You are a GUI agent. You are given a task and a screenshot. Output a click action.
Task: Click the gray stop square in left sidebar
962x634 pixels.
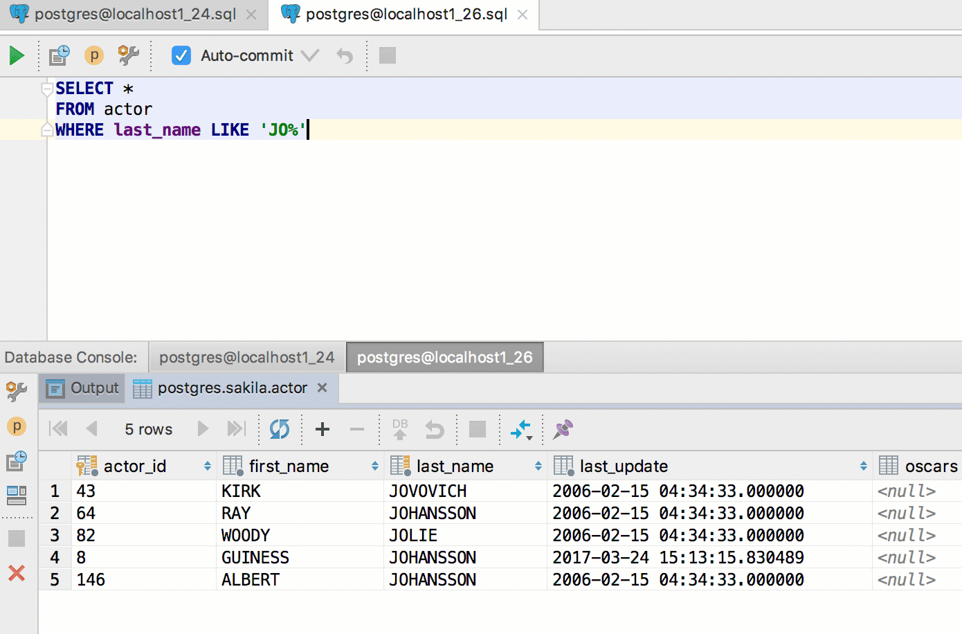(x=17, y=538)
